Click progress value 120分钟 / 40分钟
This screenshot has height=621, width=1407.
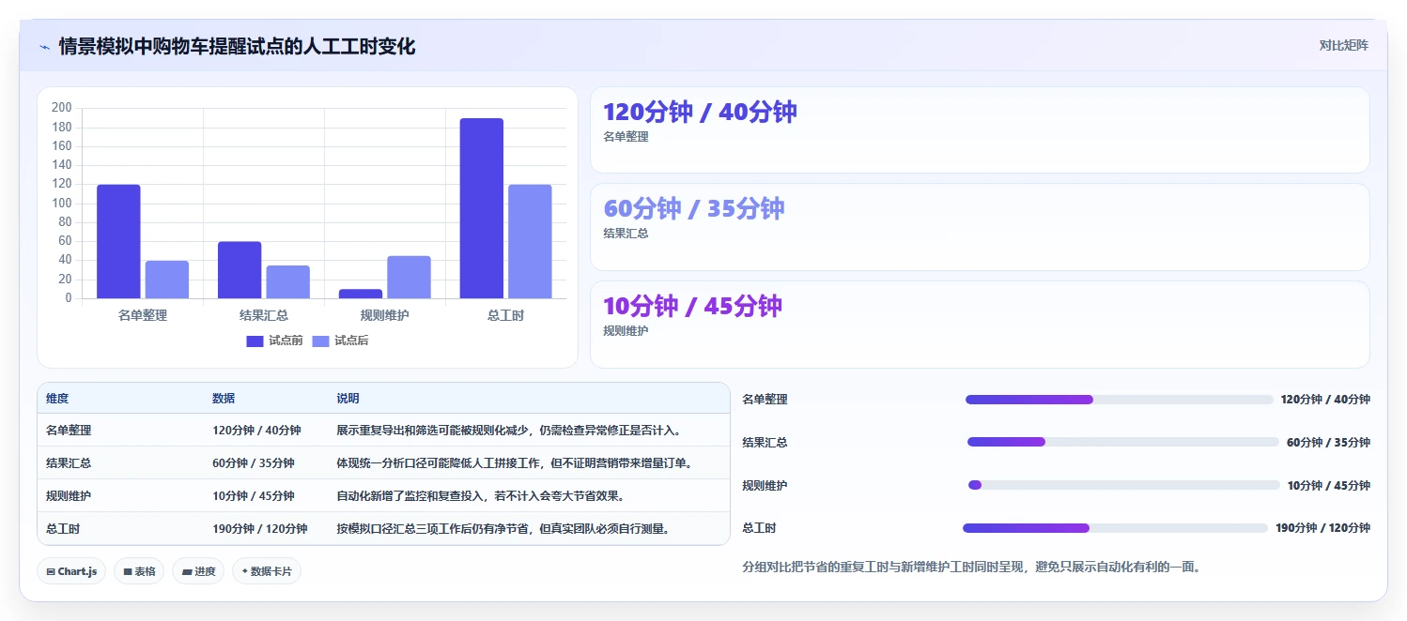pos(1325,400)
